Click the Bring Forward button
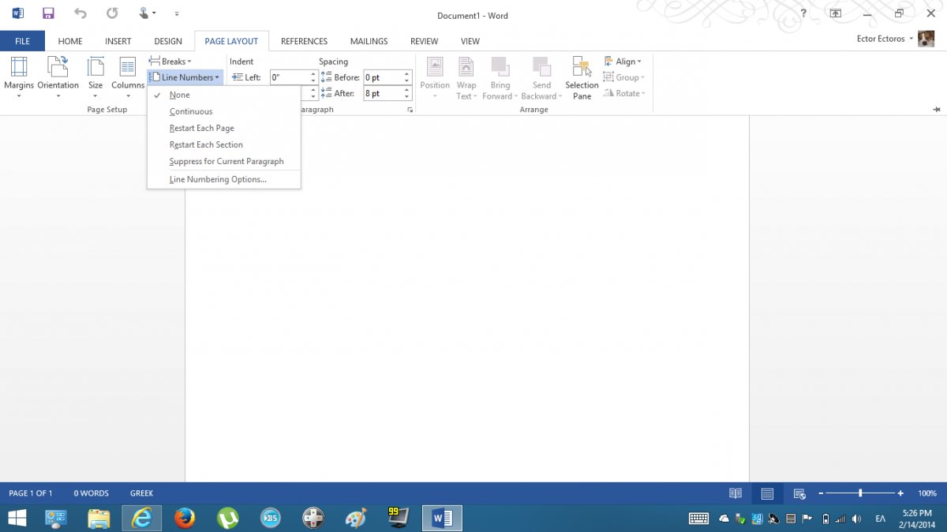 (x=500, y=78)
